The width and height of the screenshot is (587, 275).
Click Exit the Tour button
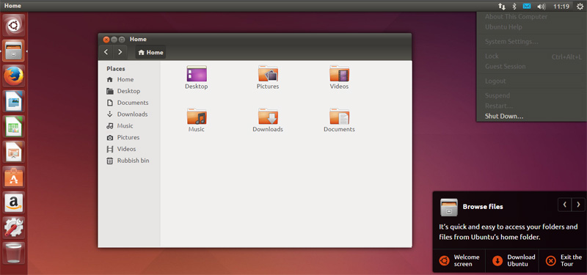(563, 260)
